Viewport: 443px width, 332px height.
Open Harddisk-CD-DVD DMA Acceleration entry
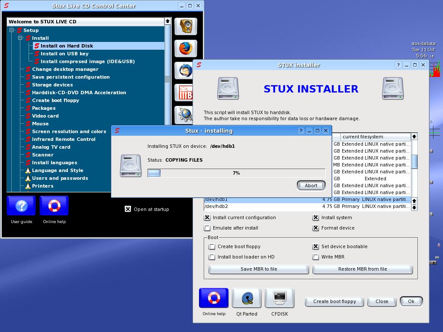79,93
